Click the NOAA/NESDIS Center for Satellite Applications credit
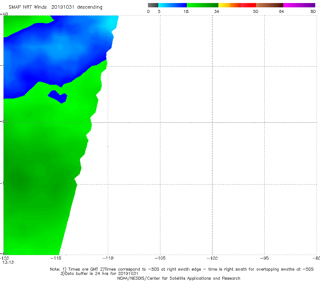Viewport: 320px width, 281px height. (179, 278)
